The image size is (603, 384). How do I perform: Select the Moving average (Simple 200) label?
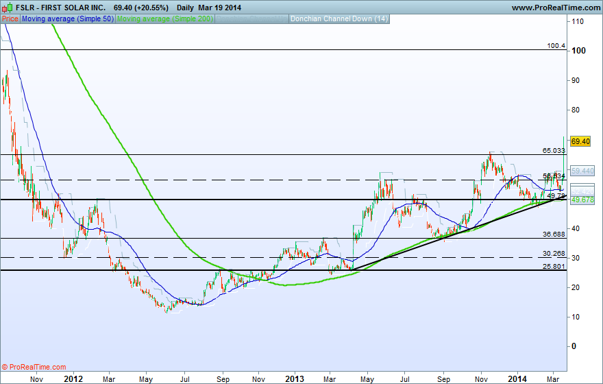(164, 19)
